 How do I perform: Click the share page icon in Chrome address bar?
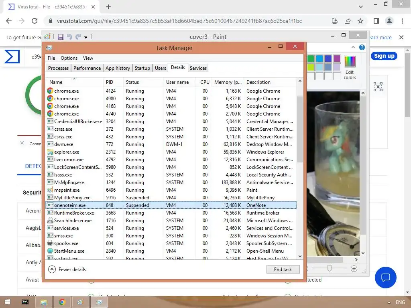[x=348, y=21]
